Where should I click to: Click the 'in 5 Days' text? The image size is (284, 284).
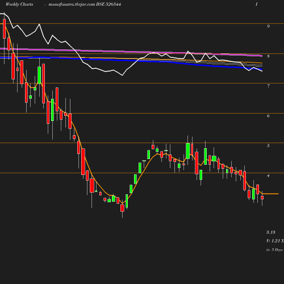click(x=274, y=250)
